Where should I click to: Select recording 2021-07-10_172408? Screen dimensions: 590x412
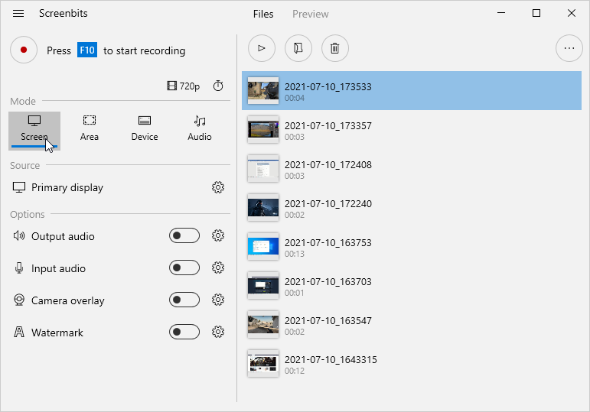click(x=412, y=169)
